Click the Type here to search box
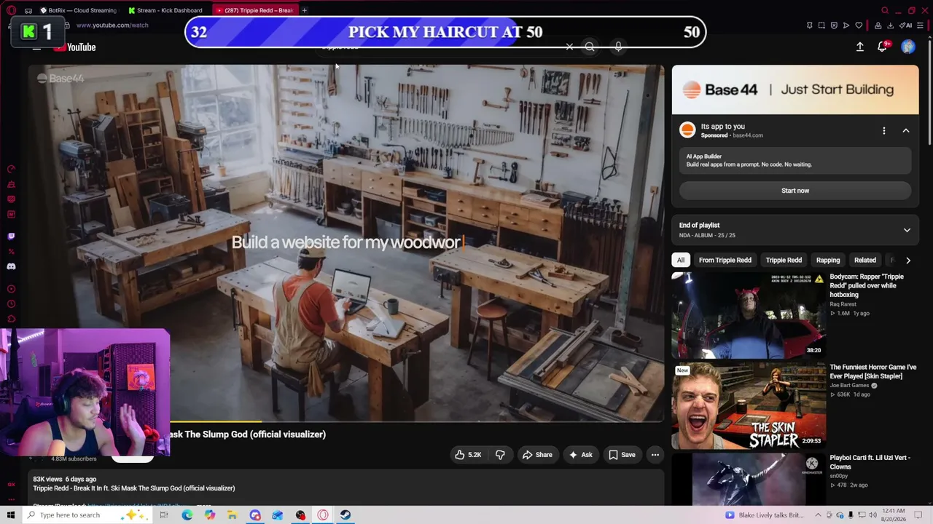933x524 pixels. (x=87, y=515)
